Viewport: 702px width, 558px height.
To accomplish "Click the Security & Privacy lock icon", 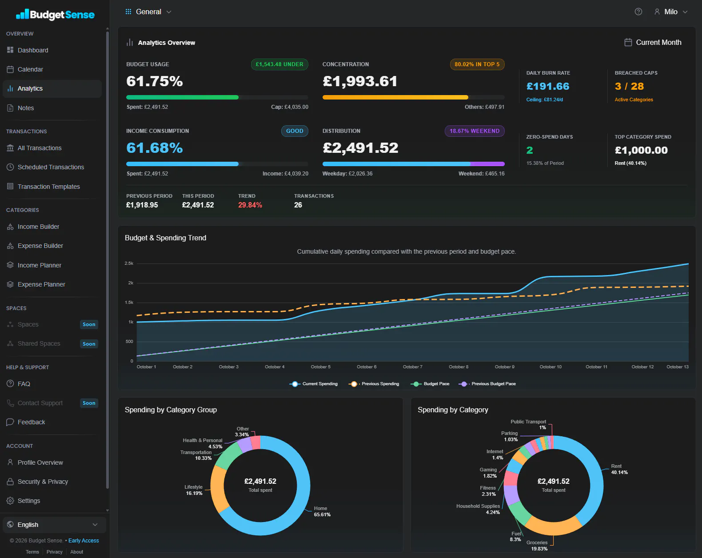I will [10, 482].
